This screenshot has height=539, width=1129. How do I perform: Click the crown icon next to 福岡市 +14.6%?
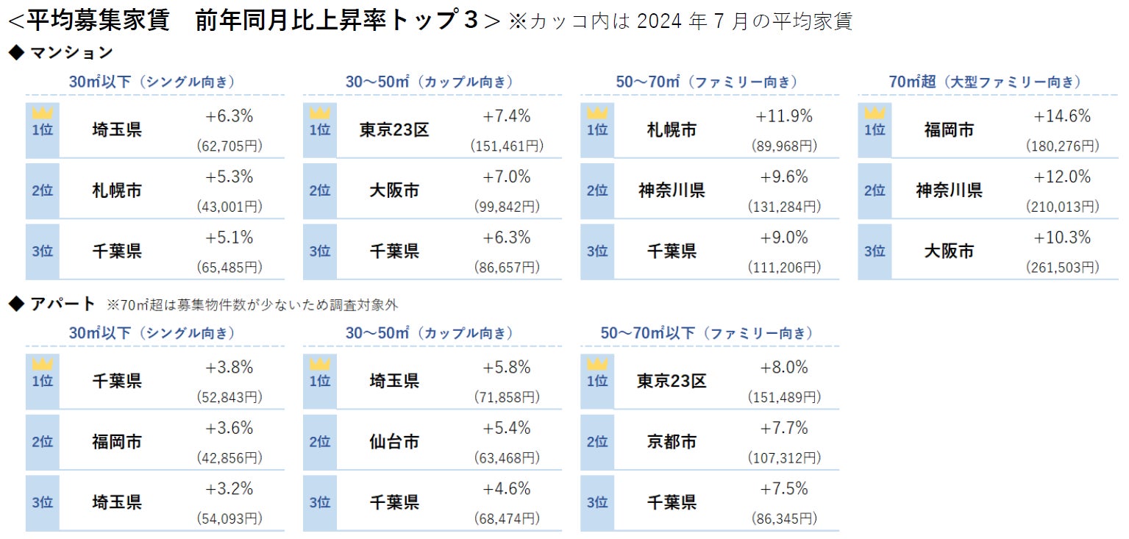(x=874, y=113)
